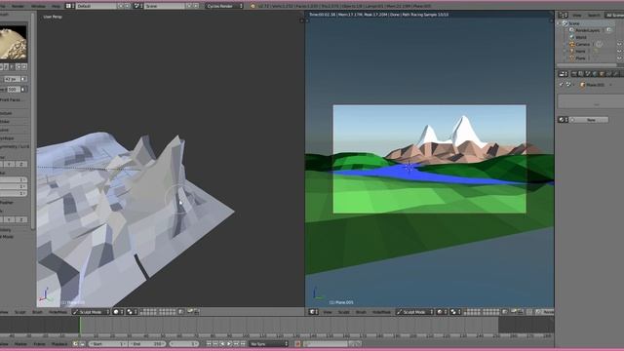Viewport: 624px width, 351px height.
Task: Open viewport shading selector in left viewport
Action: pyautogui.click(x=118, y=312)
